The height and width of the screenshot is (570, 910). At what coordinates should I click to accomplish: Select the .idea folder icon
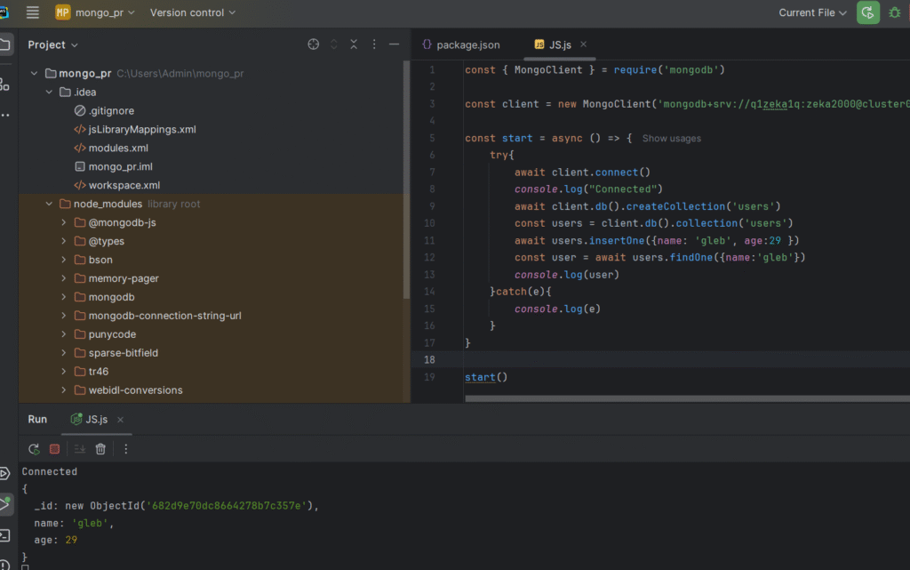click(x=65, y=92)
